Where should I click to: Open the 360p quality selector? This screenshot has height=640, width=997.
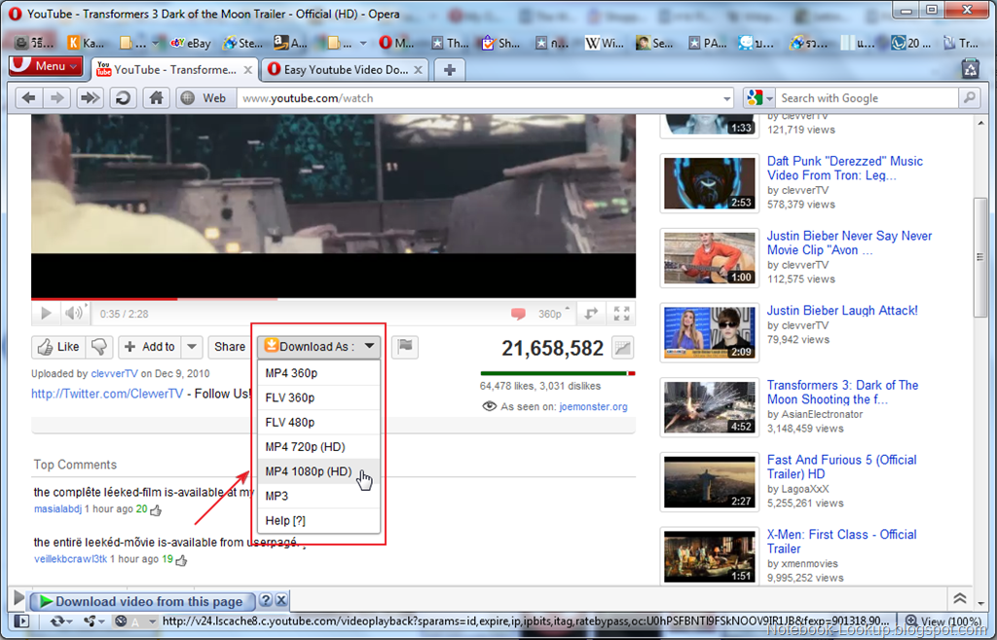coord(553,314)
